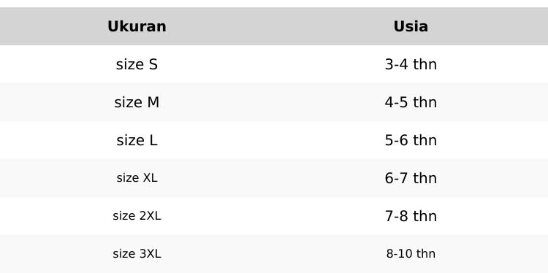Viewport: 548px width, 273px height.
Task: Click the 3-4 thn age cell
Action: coord(411,64)
